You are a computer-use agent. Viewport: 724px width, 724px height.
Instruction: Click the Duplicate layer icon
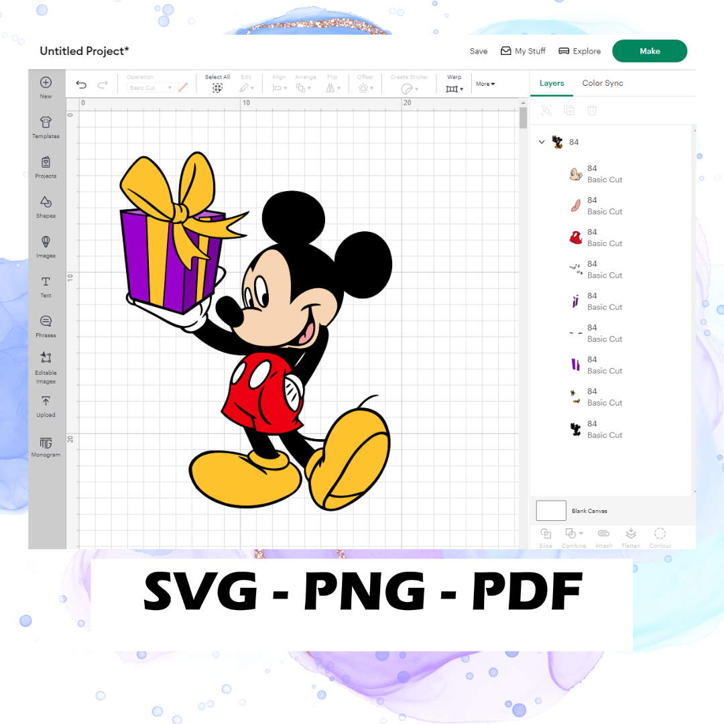(x=569, y=111)
